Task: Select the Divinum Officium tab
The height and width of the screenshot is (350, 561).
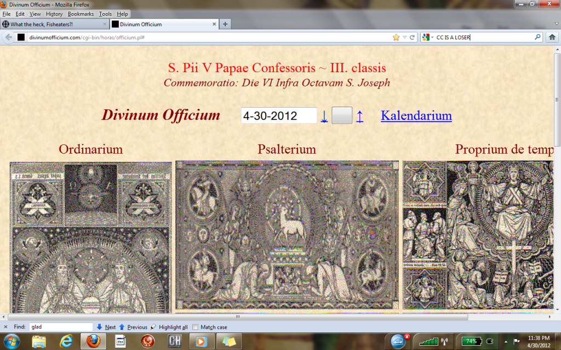Action: (x=164, y=24)
